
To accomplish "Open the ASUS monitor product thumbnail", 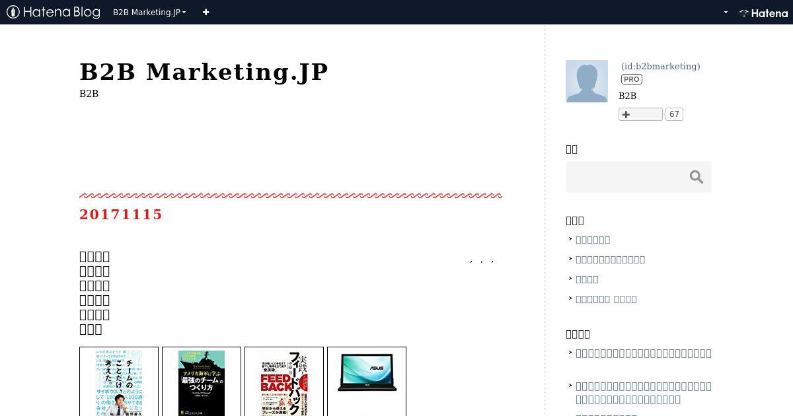I will [x=367, y=382].
